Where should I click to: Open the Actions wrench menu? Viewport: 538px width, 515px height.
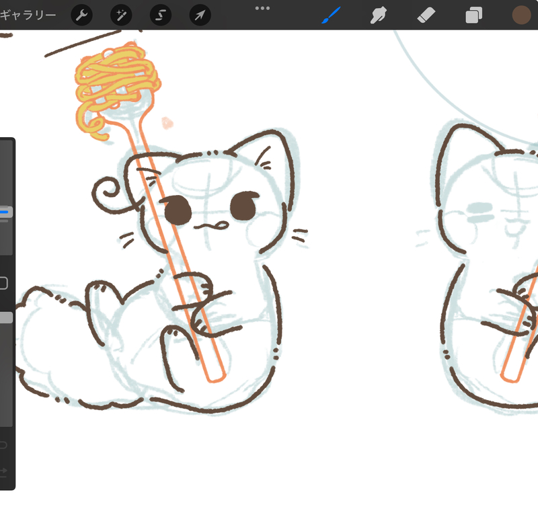(81, 15)
